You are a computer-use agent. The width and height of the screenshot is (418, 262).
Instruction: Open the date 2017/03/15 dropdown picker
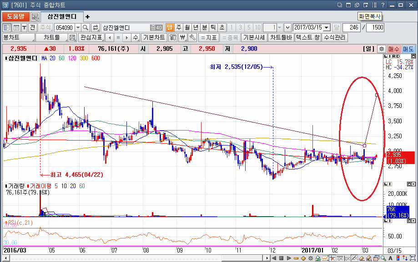click(327, 28)
